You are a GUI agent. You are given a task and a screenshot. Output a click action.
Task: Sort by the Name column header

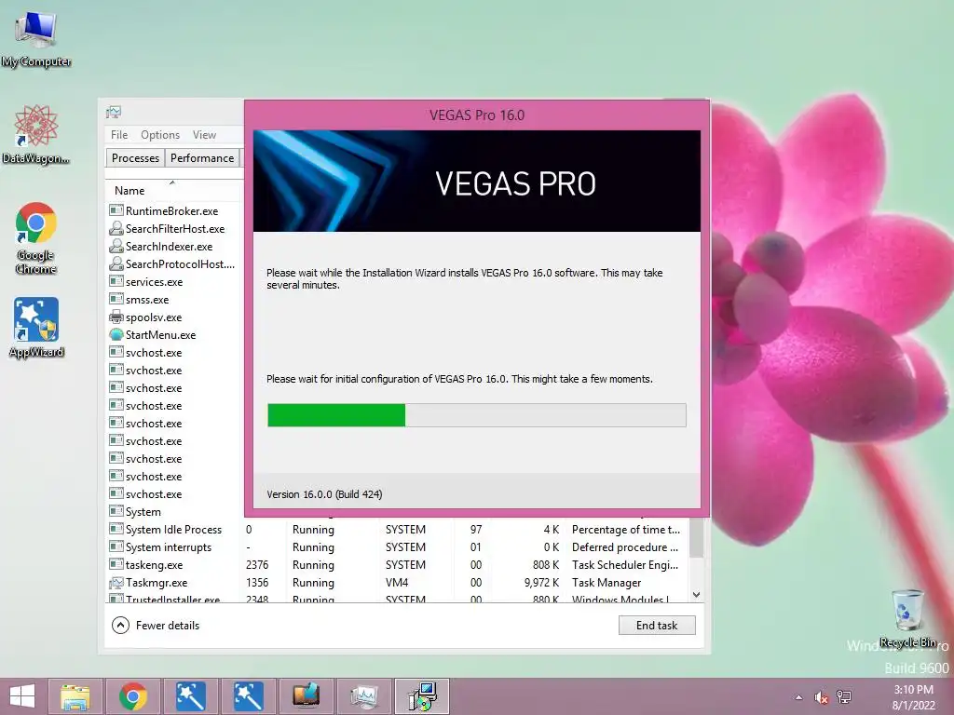[174, 190]
